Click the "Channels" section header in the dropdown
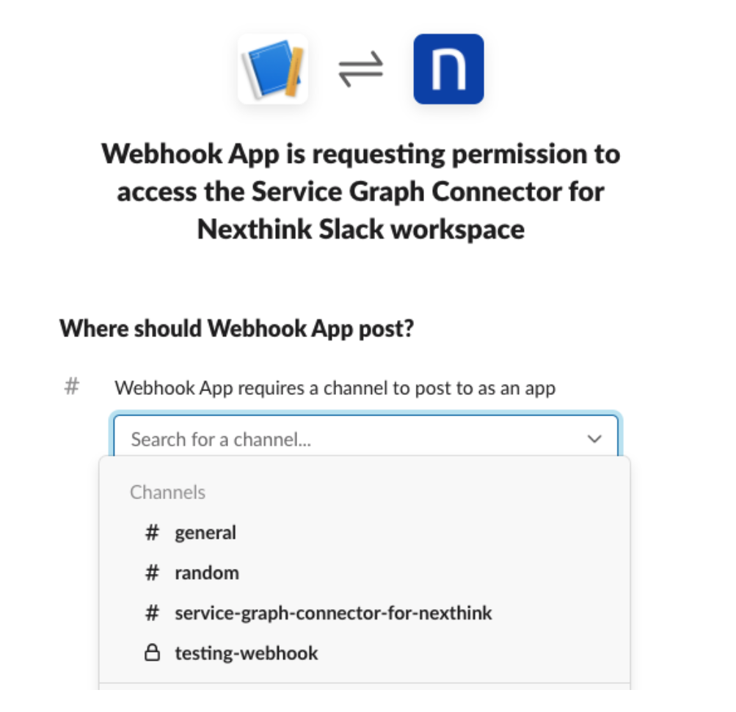 coord(167,493)
